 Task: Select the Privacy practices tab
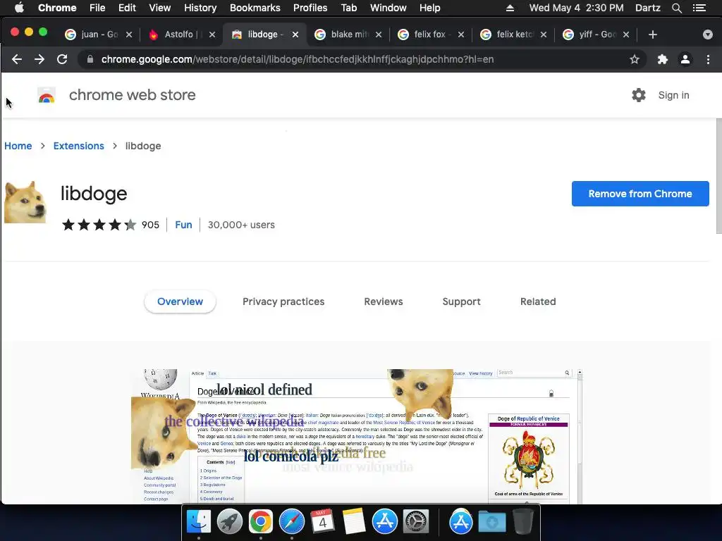(x=283, y=301)
